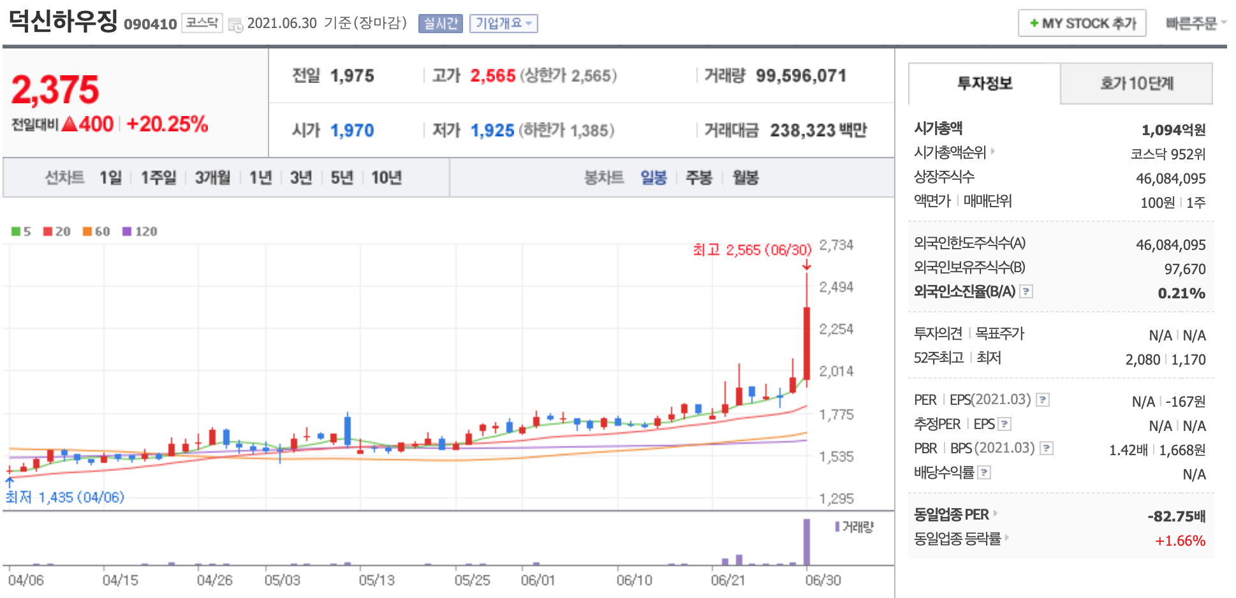Expand the 동일업종 등락률 arrow link
Screen dimensions: 1236x598
click(x=1006, y=538)
